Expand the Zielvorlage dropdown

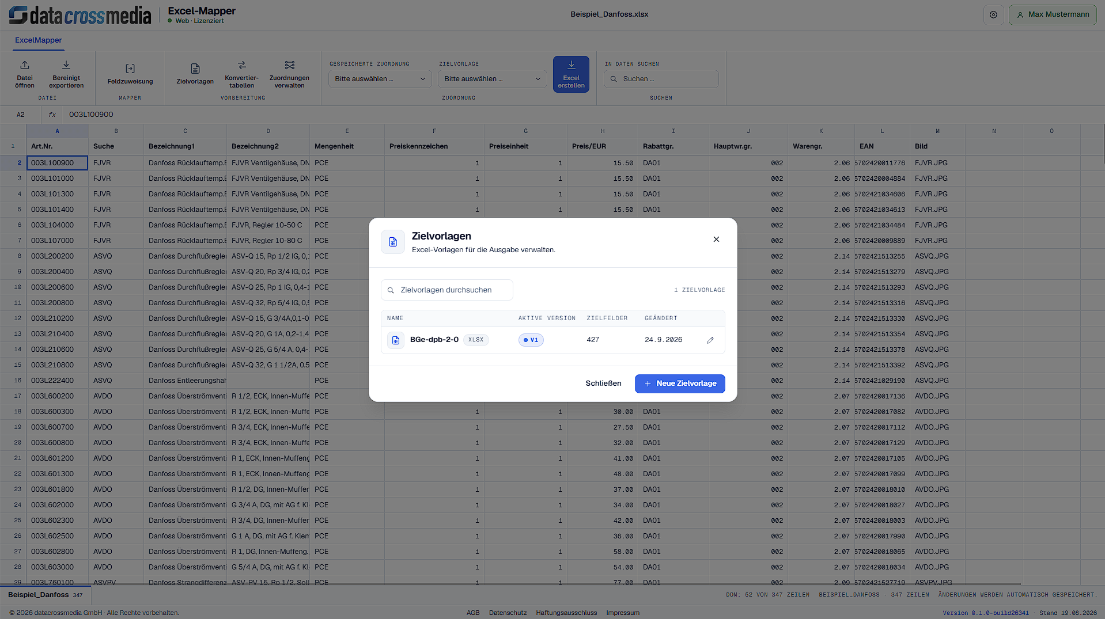[493, 79]
